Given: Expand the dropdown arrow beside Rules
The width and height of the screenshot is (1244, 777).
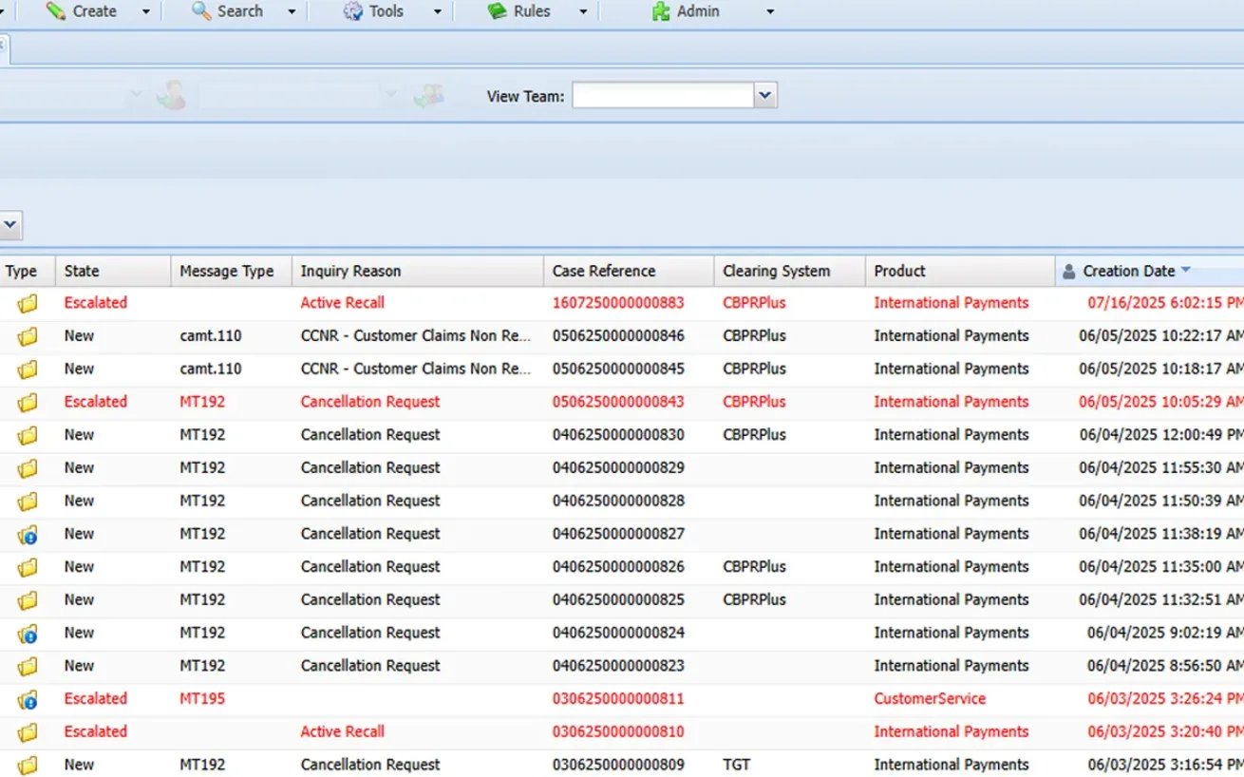Looking at the screenshot, I should (x=583, y=12).
